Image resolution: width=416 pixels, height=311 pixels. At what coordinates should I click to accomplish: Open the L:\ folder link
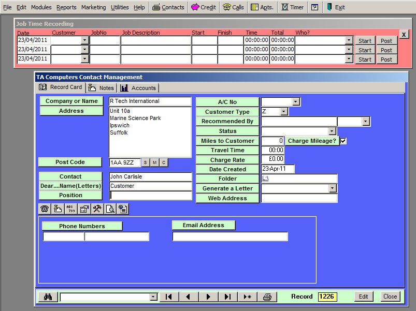pos(265,179)
